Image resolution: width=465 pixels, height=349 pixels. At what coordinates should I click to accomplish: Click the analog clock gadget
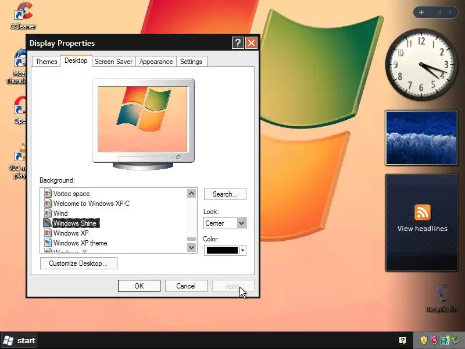421,65
